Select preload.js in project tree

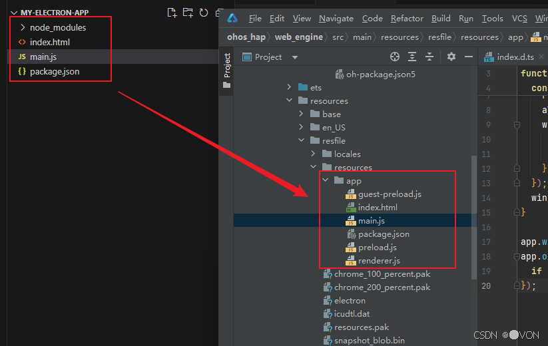(378, 248)
